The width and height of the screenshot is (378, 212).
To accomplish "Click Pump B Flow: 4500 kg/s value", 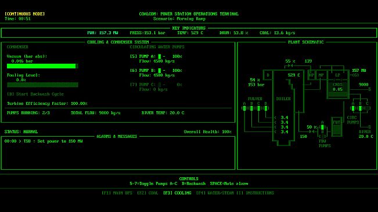I will click(157, 75).
